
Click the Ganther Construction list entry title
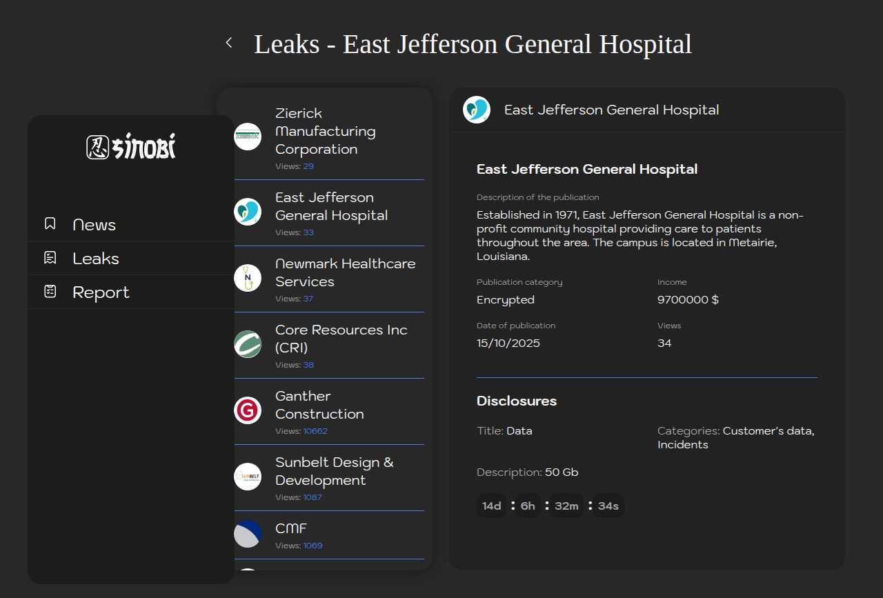click(x=319, y=405)
